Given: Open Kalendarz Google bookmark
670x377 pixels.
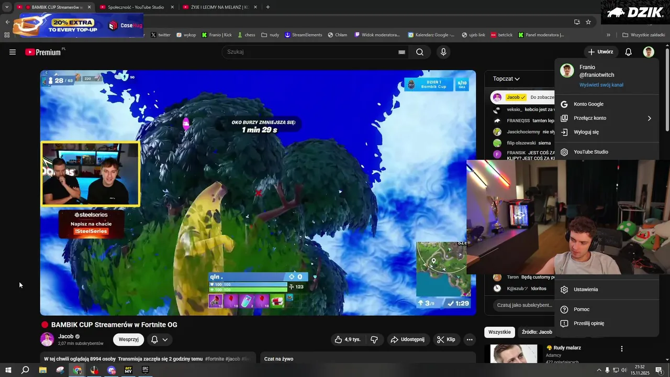Looking at the screenshot, I should tap(431, 35).
